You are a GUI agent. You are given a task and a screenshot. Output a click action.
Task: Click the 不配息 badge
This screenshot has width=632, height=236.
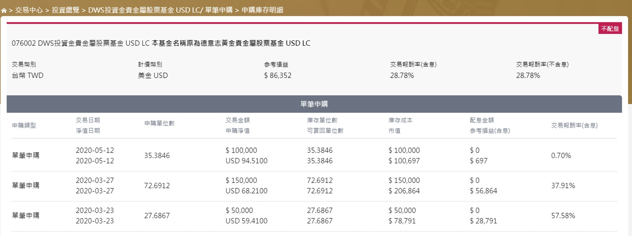point(610,29)
